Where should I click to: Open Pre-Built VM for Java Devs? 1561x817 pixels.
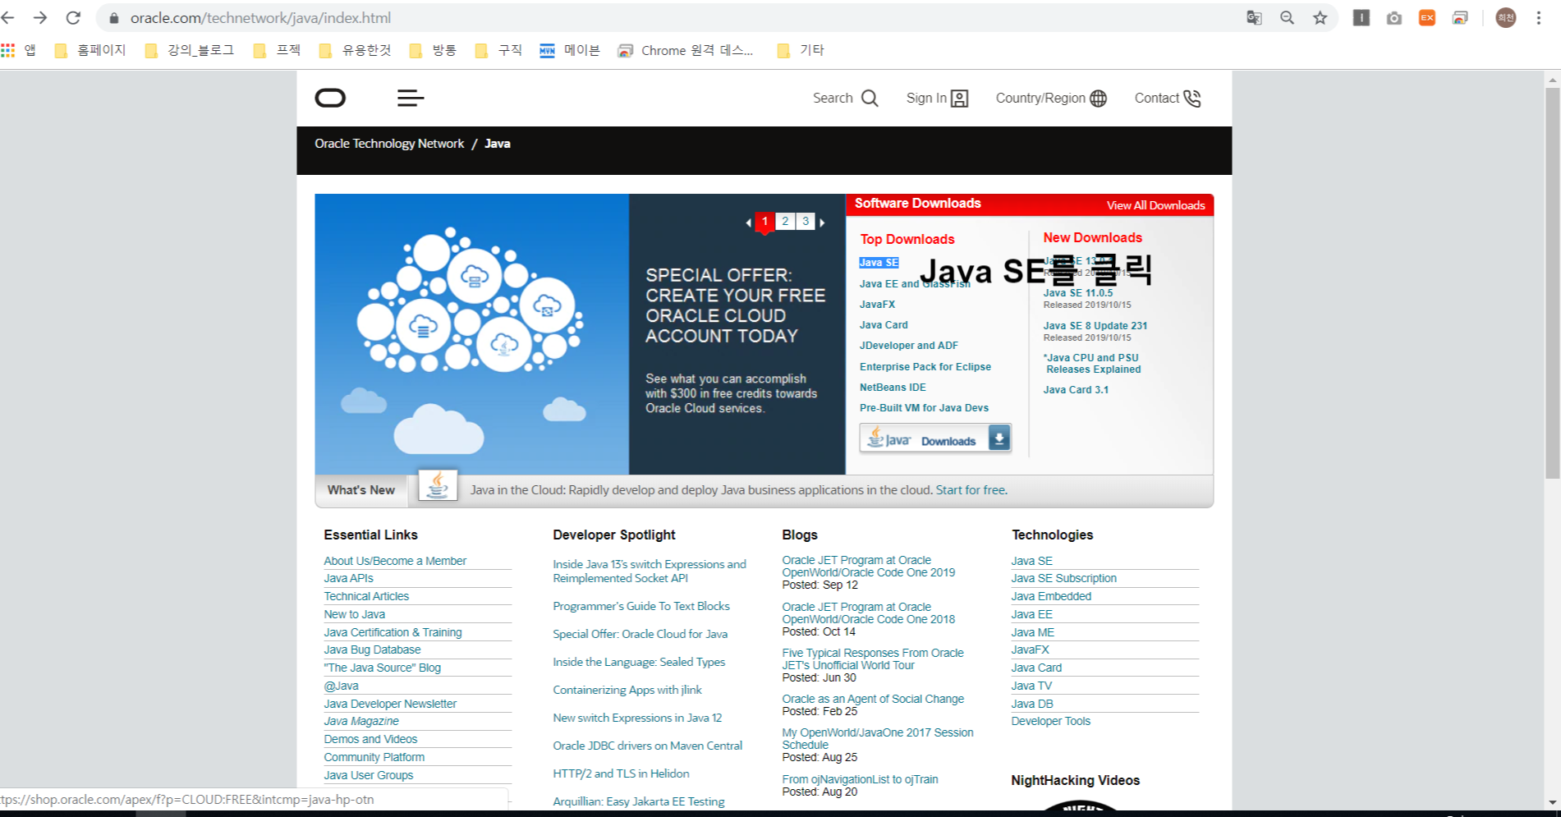tap(924, 408)
